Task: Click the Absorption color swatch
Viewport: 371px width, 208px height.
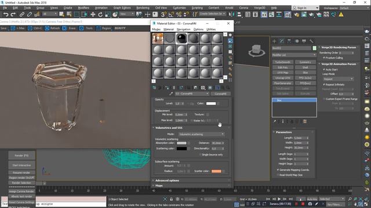Action: pyautogui.click(x=181, y=143)
